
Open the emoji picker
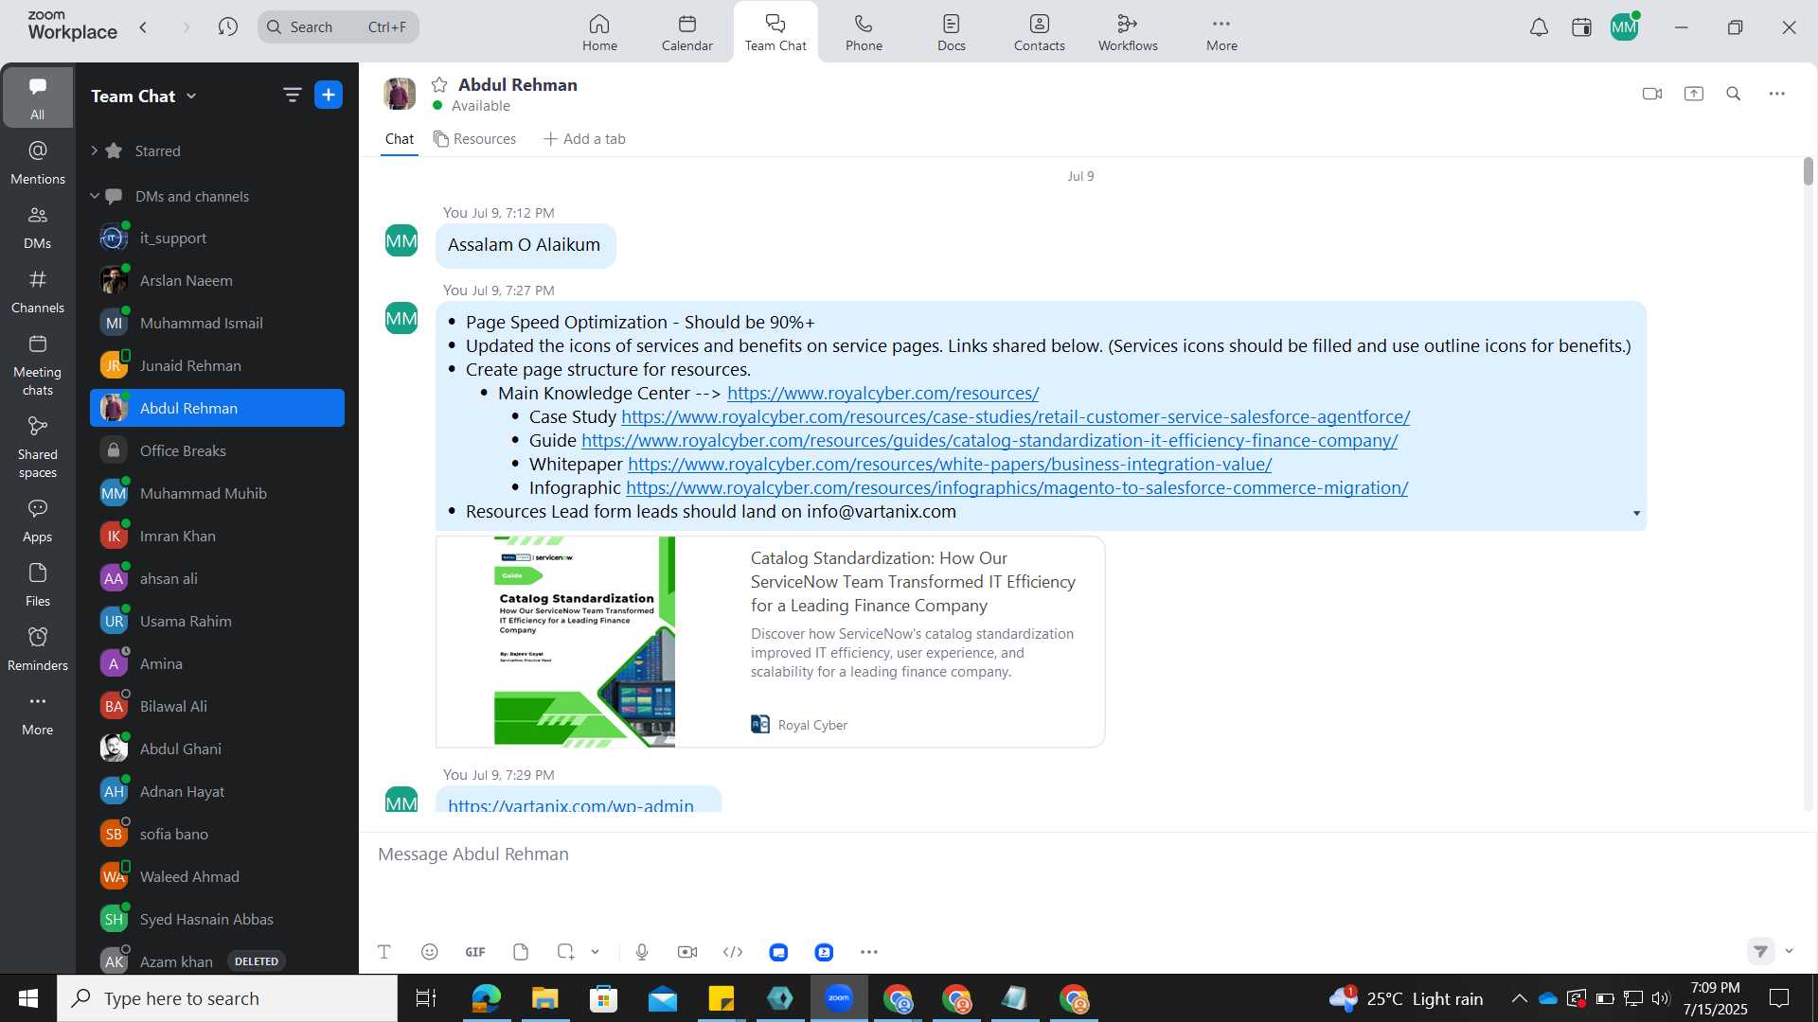coord(430,952)
